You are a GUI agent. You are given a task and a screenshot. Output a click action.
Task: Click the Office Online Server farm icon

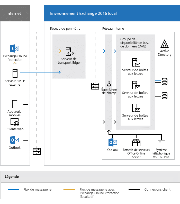136,143
